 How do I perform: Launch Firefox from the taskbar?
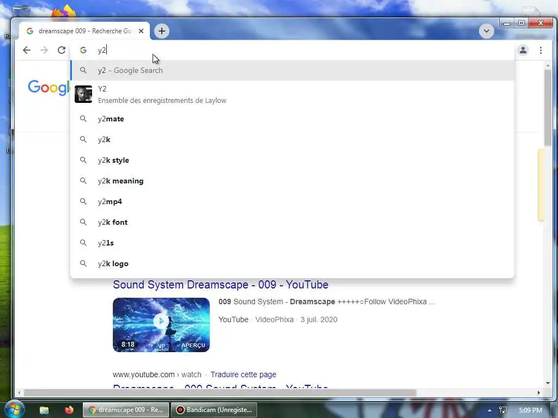(x=69, y=410)
